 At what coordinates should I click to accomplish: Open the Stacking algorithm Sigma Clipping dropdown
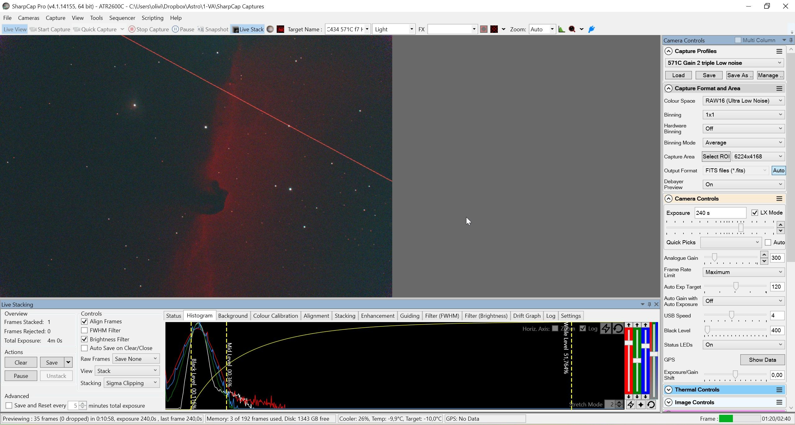click(131, 383)
